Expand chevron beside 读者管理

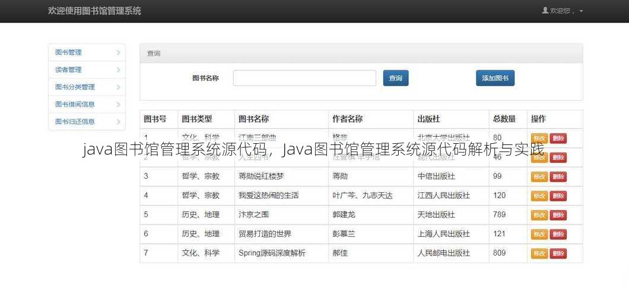click(x=118, y=70)
